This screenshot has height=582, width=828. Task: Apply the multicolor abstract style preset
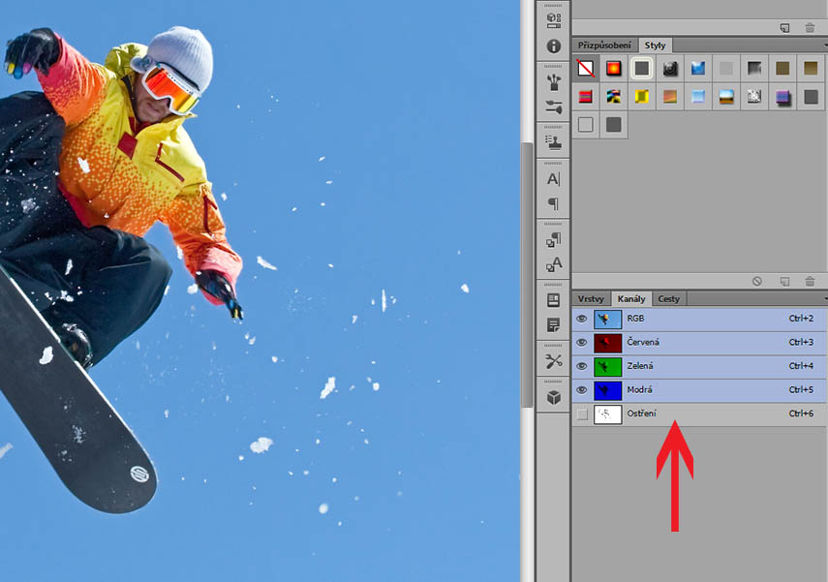point(614,97)
